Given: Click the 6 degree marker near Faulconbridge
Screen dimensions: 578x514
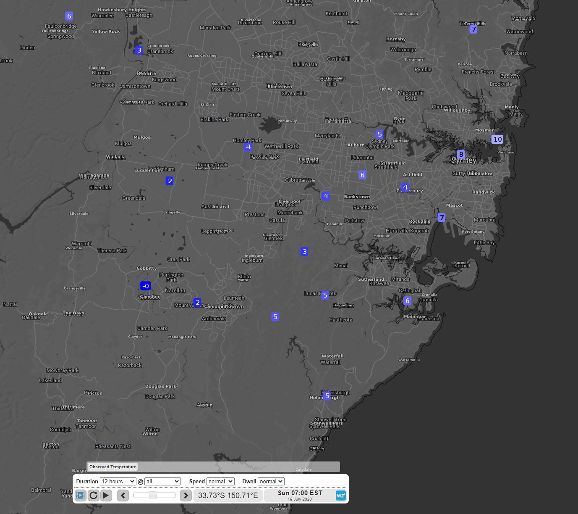Looking at the screenshot, I should click(69, 16).
